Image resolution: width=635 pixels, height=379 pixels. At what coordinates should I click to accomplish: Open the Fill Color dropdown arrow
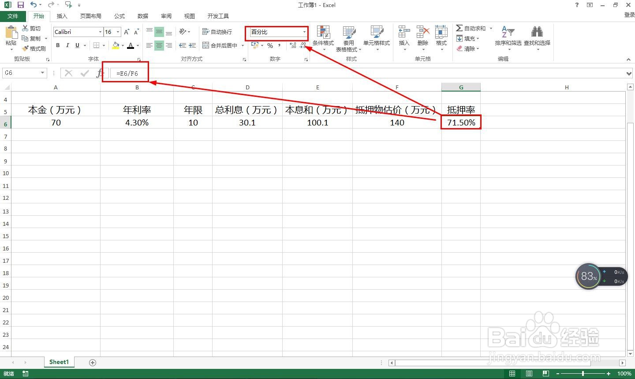pyautogui.click(x=122, y=45)
